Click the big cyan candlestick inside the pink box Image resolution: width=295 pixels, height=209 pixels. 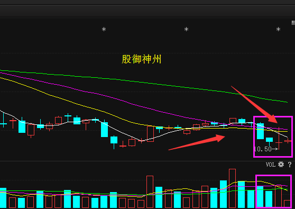(x=261, y=131)
